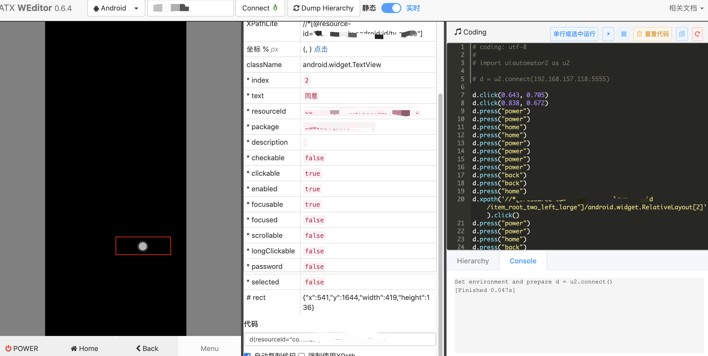Switch to the Console tab
This screenshot has width=708, height=356.
coord(522,261)
